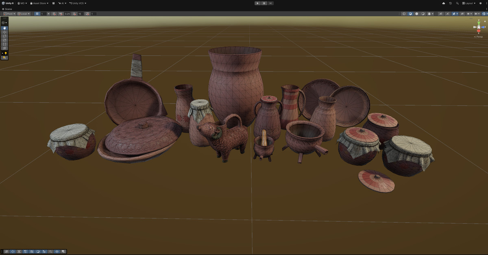The width and height of the screenshot is (488, 255).
Task: Open the help question mark icon
Action: click(481, 3)
